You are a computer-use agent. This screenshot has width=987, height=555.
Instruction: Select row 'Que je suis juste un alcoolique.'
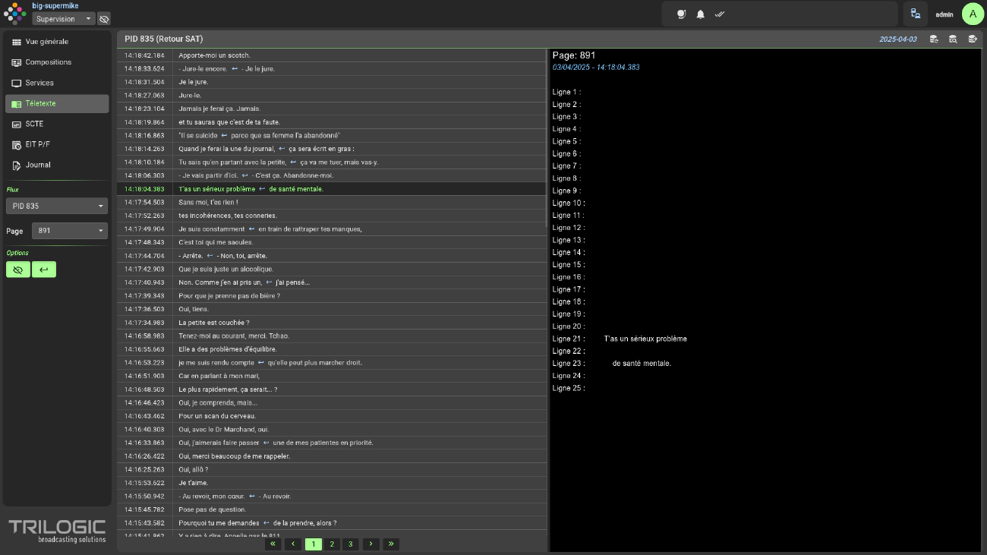tap(332, 269)
